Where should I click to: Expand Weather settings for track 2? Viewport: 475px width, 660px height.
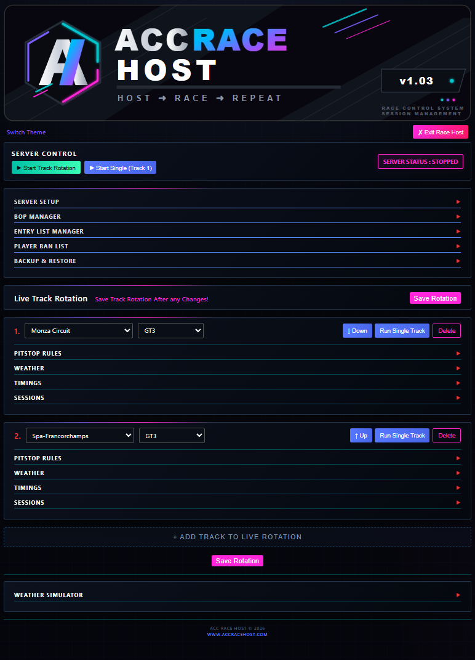tap(237, 473)
